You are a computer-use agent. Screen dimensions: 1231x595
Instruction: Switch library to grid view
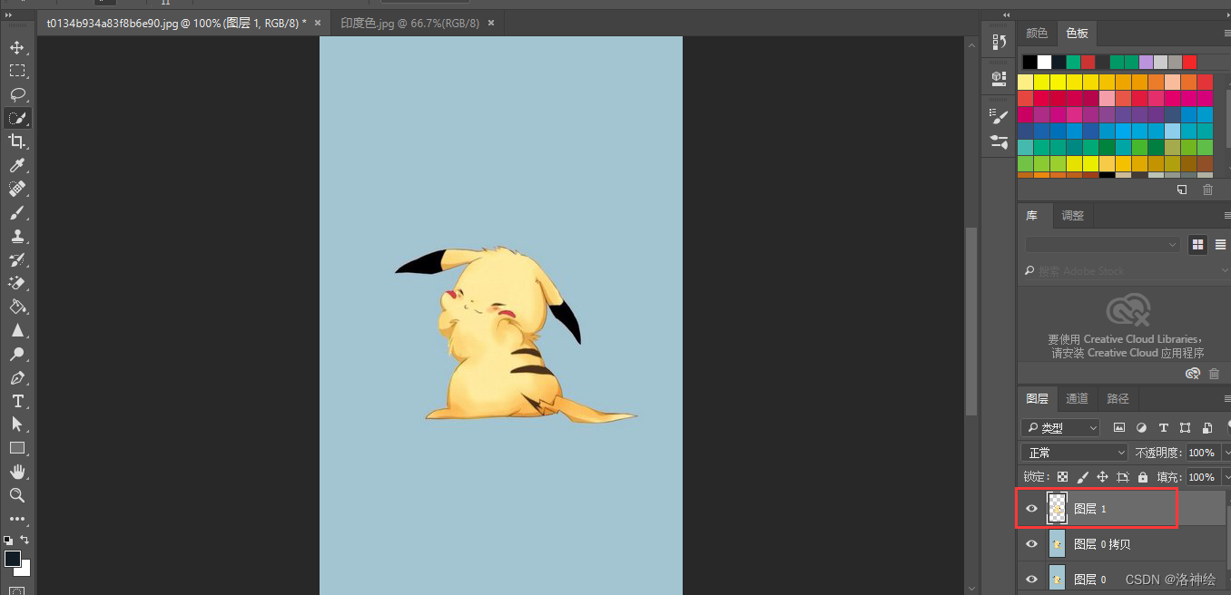[1197, 244]
